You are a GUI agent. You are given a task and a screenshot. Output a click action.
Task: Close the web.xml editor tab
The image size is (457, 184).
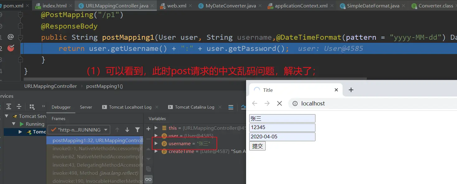pos(190,6)
